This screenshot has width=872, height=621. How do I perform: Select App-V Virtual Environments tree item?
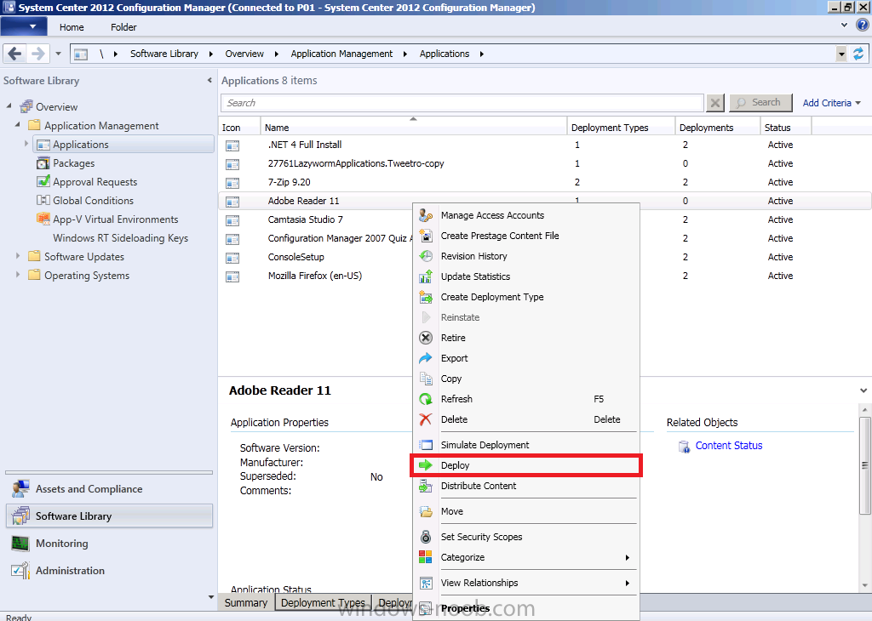[x=115, y=219]
